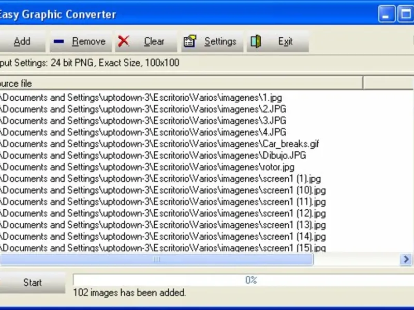Select the file row 2.JPG

(143, 110)
